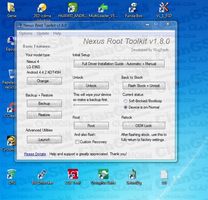This screenshot has width=208, height=200.
Task: Click the 'LG E960' model text
Action: click(x=33, y=67)
